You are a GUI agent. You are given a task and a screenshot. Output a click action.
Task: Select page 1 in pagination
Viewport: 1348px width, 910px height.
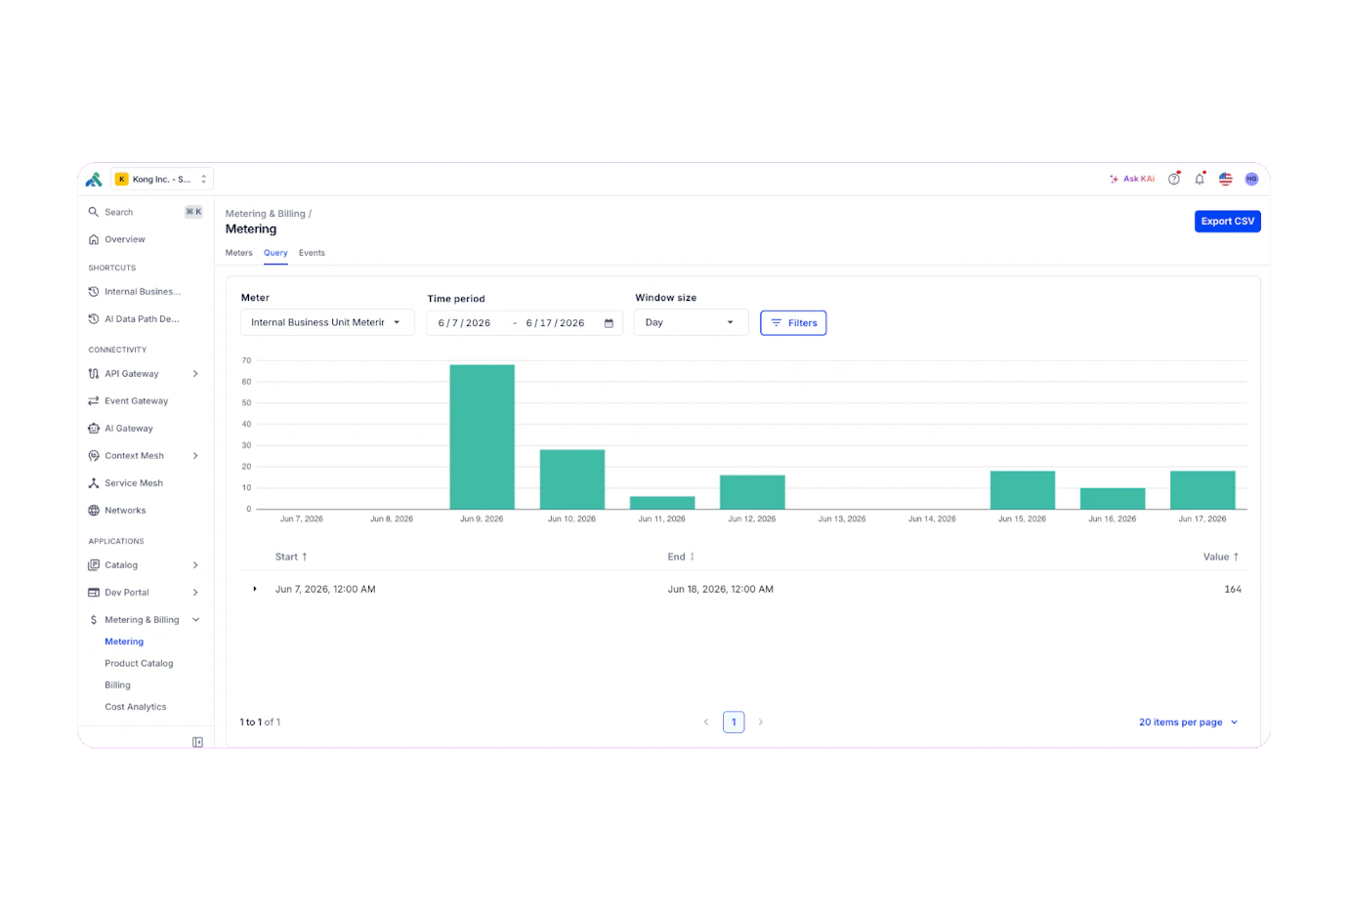pos(734,723)
